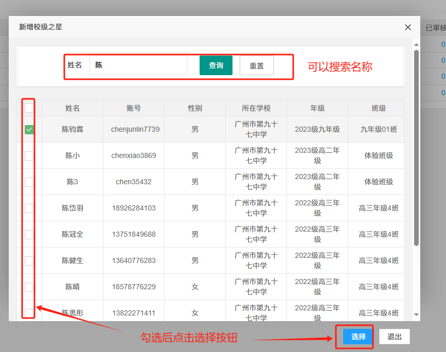Click the name cell 陈小
This screenshot has height=352, width=446.
[73, 155]
